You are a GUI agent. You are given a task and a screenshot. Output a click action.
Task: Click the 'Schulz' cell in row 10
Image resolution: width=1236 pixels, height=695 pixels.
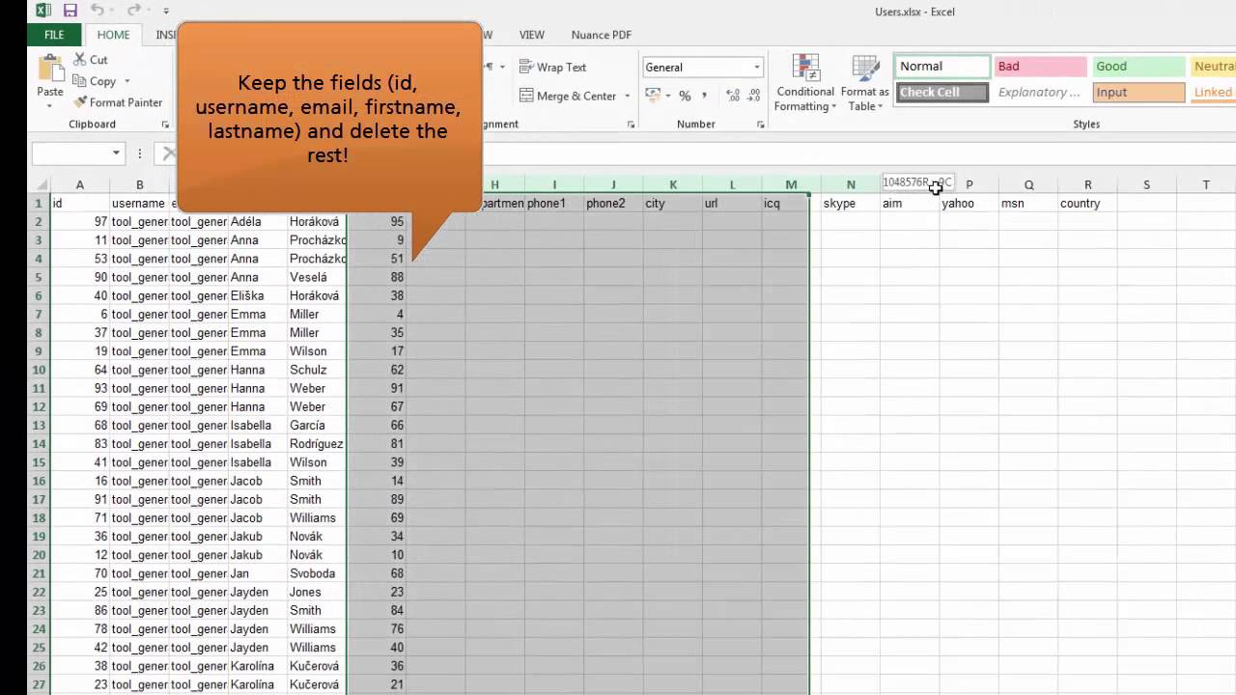click(x=317, y=370)
